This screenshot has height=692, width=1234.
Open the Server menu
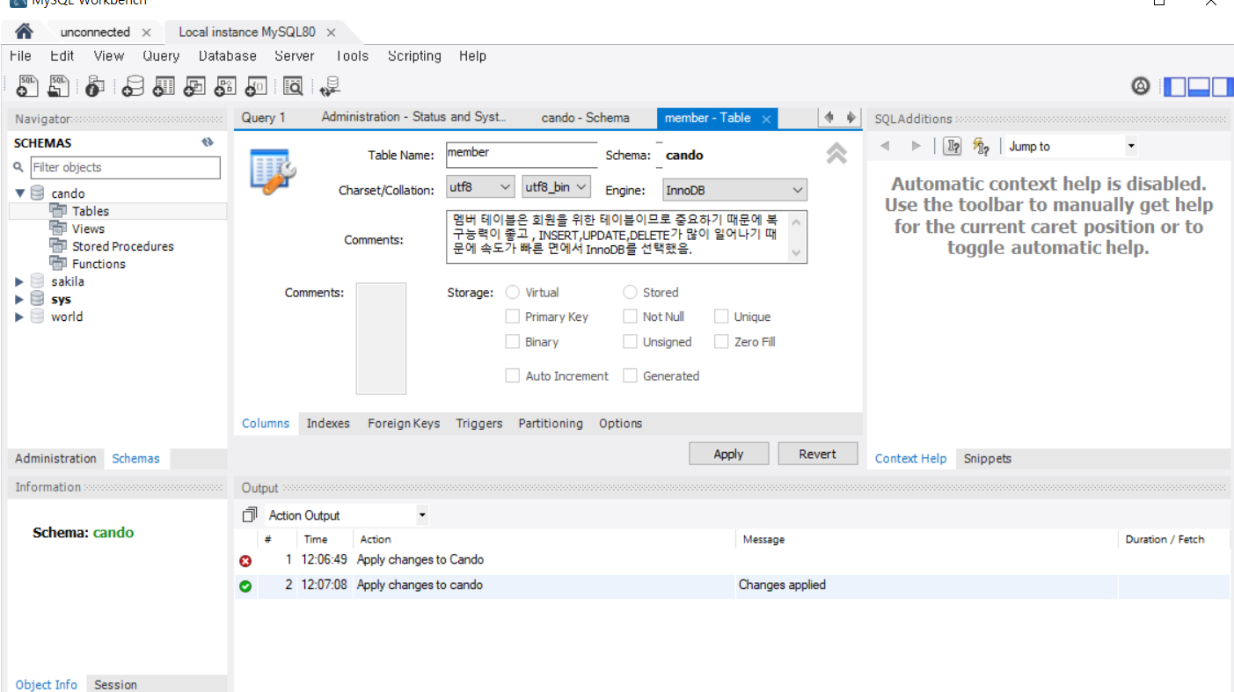coord(294,55)
